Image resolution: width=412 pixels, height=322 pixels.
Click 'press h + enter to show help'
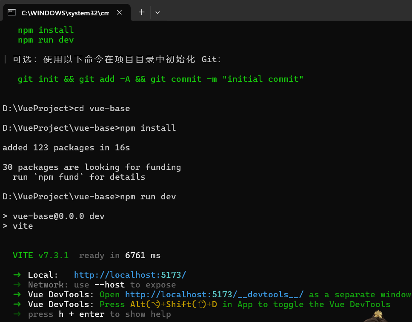coord(99,314)
